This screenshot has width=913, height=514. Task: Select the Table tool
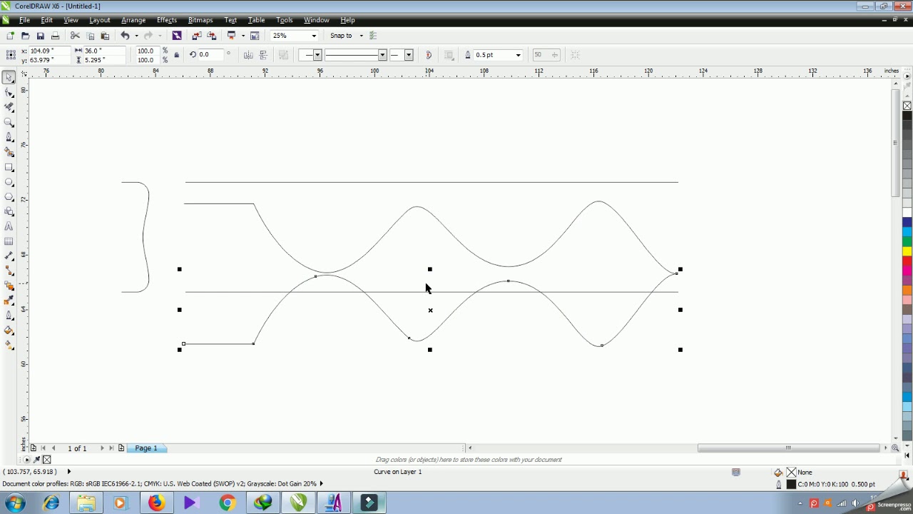[9, 242]
